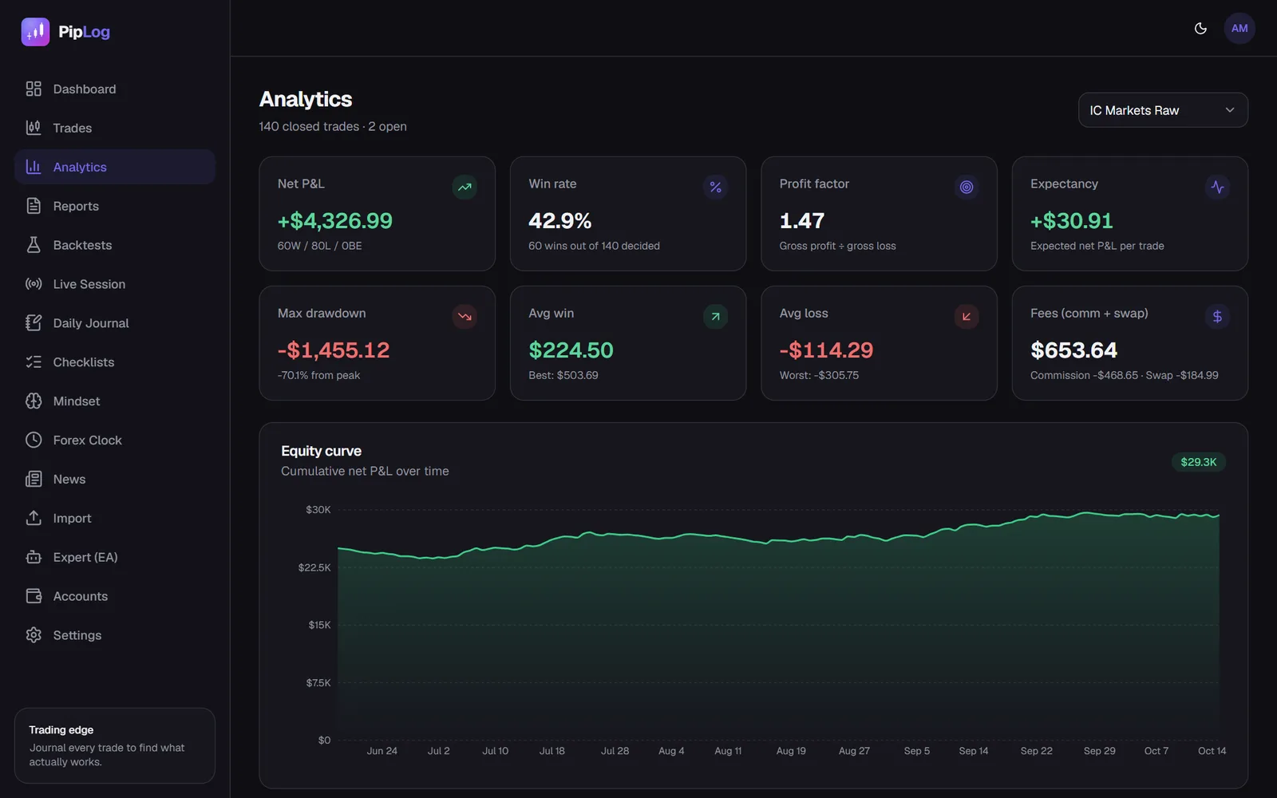The height and width of the screenshot is (798, 1277).
Task: Click the Best: $503.69 text
Action: 563,375
